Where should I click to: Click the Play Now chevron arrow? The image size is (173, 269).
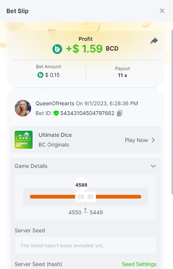(x=153, y=140)
